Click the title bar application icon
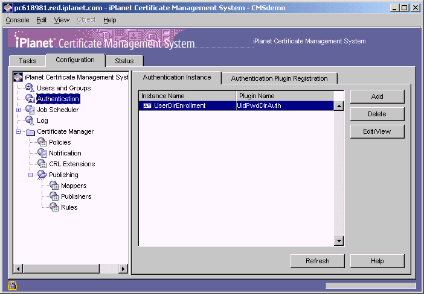This screenshot has width=424, height=294. coord(8,8)
